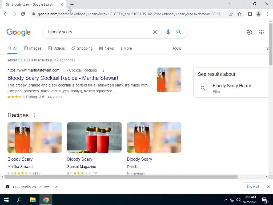
Task: Open search Tools options
Action: pyautogui.click(x=176, y=49)
